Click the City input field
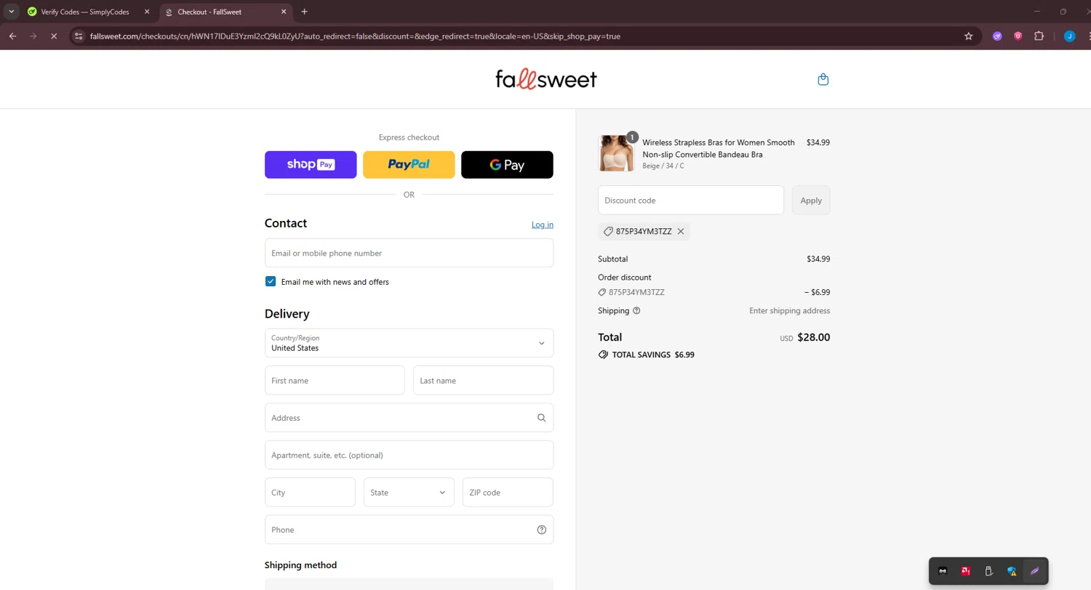This screenshot has height=590, width=1091. [x=310, y=492]
